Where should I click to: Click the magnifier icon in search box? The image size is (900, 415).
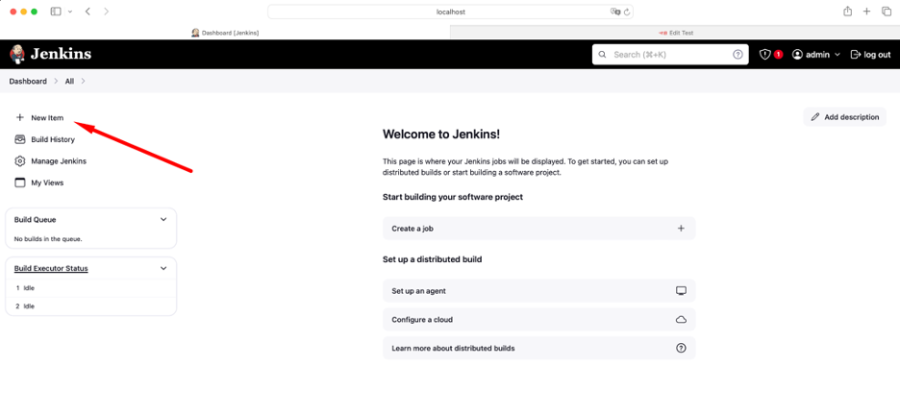pos(602,55)
